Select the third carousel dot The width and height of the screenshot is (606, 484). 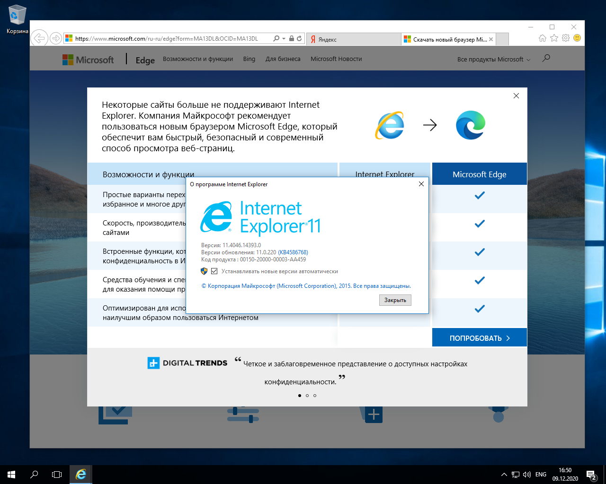coord(315,396)
